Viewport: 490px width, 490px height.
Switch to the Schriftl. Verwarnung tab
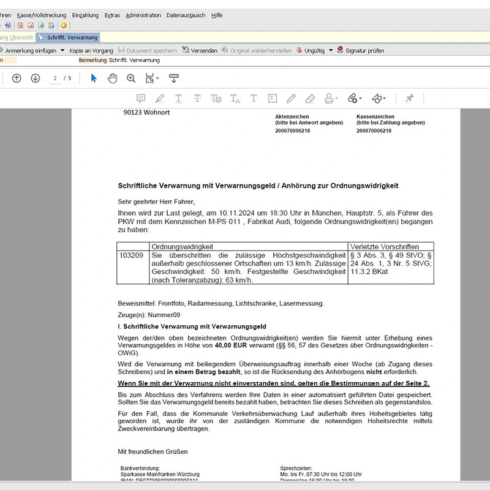coord(72,38)
